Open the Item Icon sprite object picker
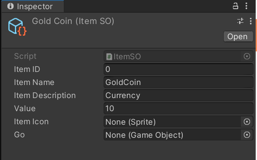The height and width of the screenshot is (160, 257). pyautogui.click(x=247, y=122)
